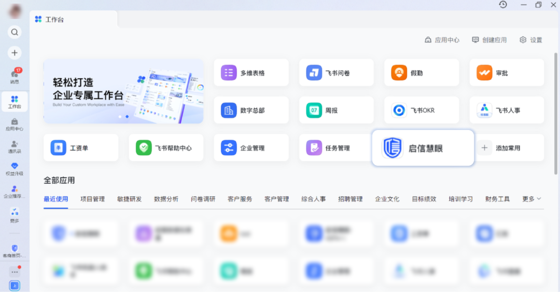Open 启信慧眼 app
Viewport: 560px width, 292px height.
pos(423,148)
